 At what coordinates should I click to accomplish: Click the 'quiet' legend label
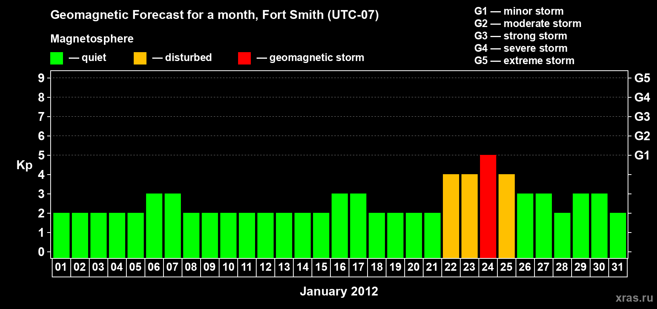click(94, 58)
